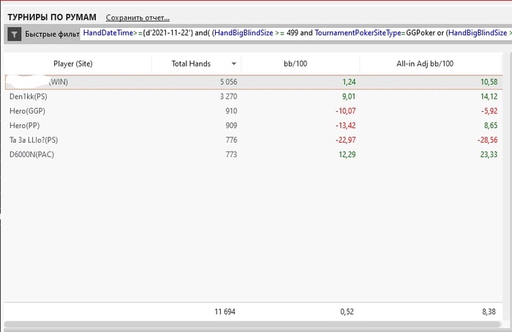
Task: Click the 773 total hands cell
Action: click(x=231, y=154)
